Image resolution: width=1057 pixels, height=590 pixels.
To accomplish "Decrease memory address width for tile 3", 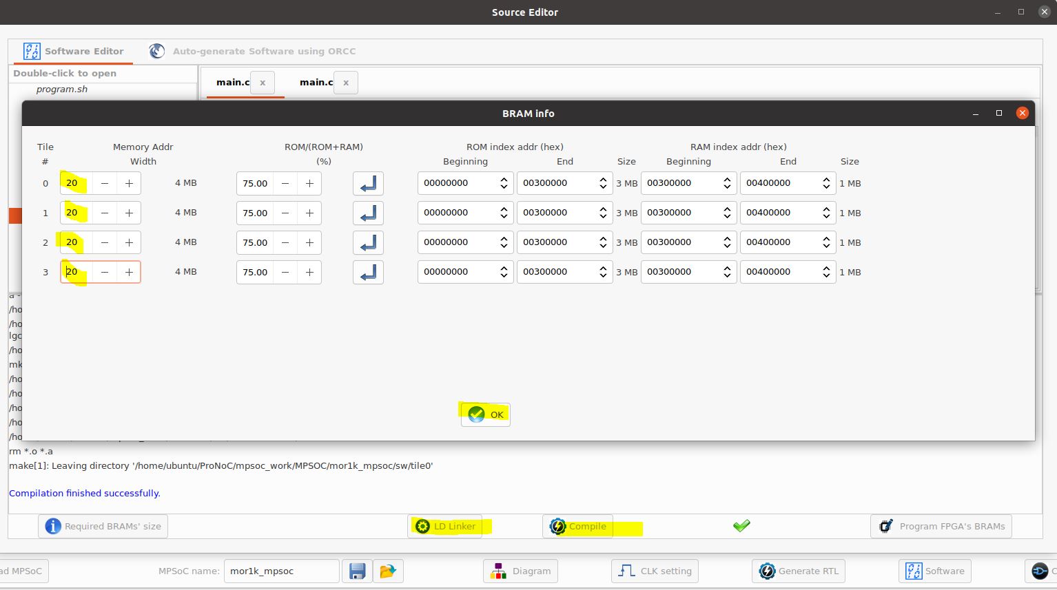I will [105, 272].
